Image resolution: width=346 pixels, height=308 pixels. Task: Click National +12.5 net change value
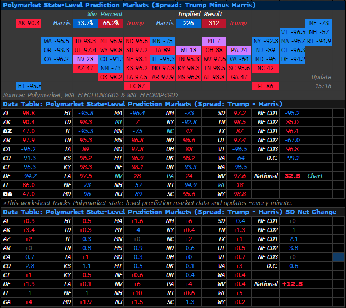(292, 284)
